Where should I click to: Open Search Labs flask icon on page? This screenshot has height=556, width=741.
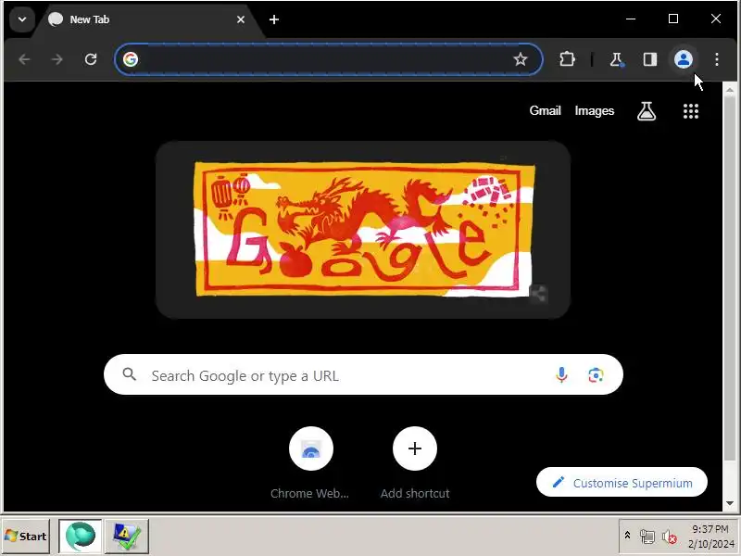(x=647, y=111)
